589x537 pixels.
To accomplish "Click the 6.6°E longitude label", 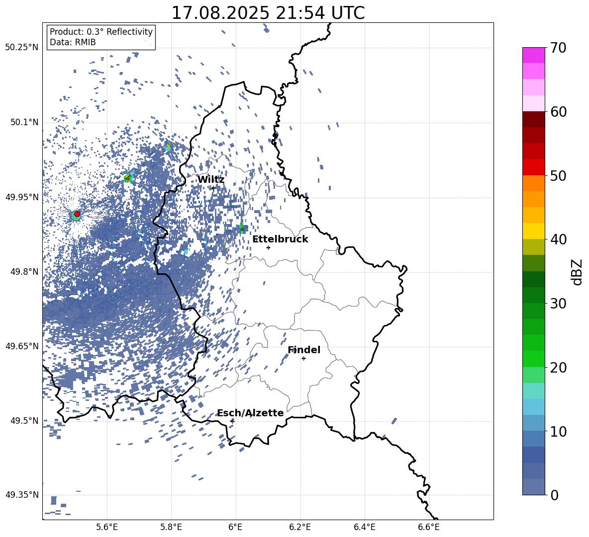I will coord(429,527).
